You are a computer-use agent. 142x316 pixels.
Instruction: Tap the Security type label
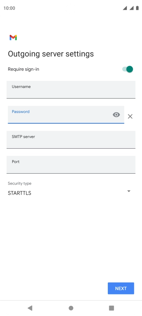[x=20, y=183]
